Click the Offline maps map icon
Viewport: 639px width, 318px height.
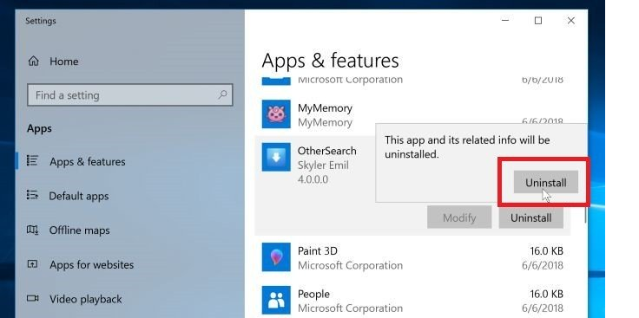click(33, 230)
